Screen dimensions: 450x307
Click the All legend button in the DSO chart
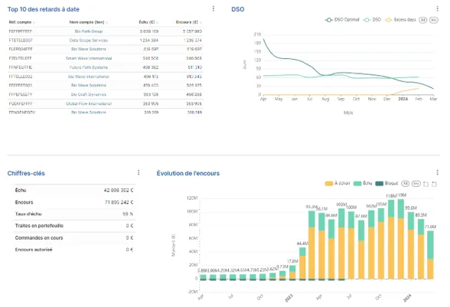coord(423,20)
